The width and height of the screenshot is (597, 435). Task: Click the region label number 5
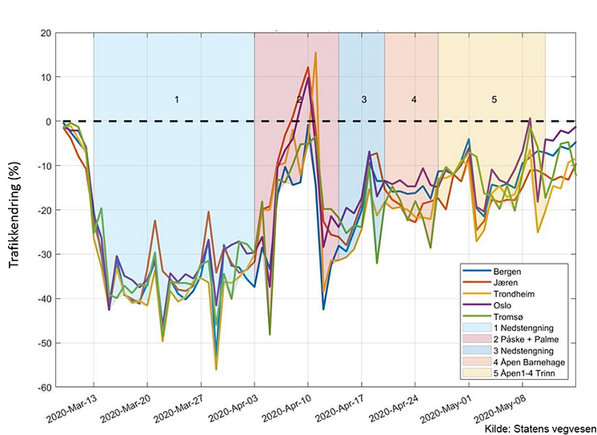point(495,99)
